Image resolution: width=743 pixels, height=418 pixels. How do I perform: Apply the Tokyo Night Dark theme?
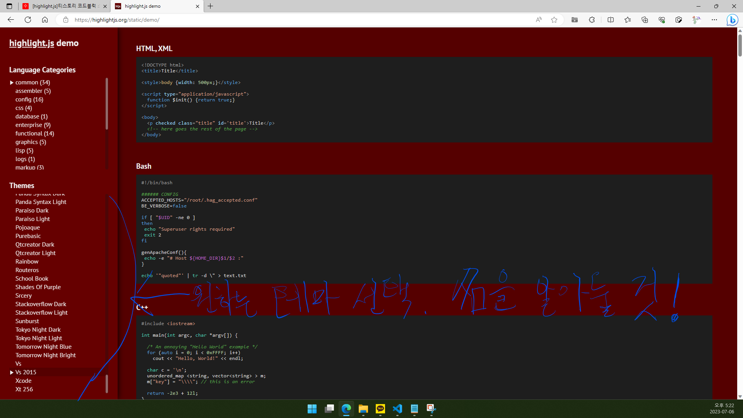(38, 330)
